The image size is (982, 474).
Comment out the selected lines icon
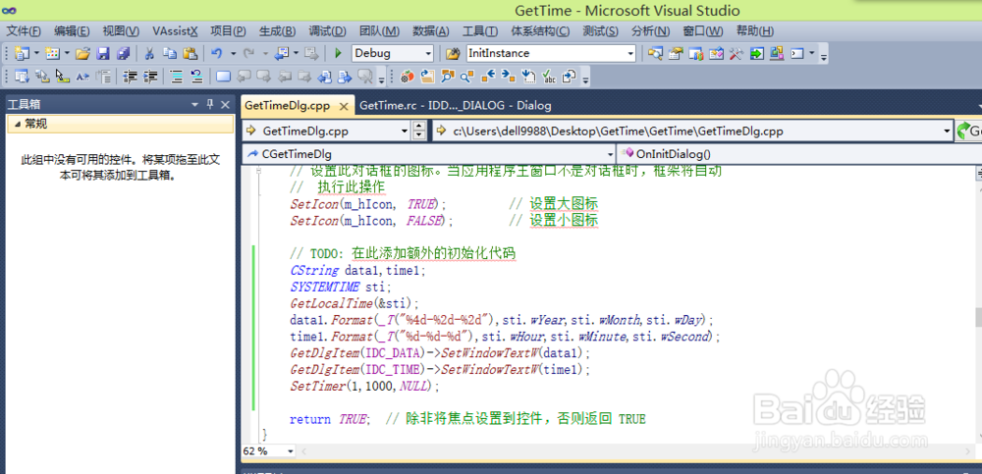click(177, 77)
